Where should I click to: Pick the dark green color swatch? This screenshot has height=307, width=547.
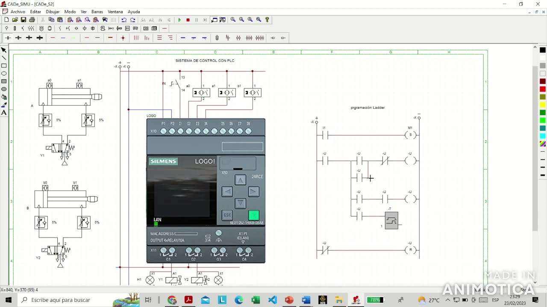click(543, 113)
